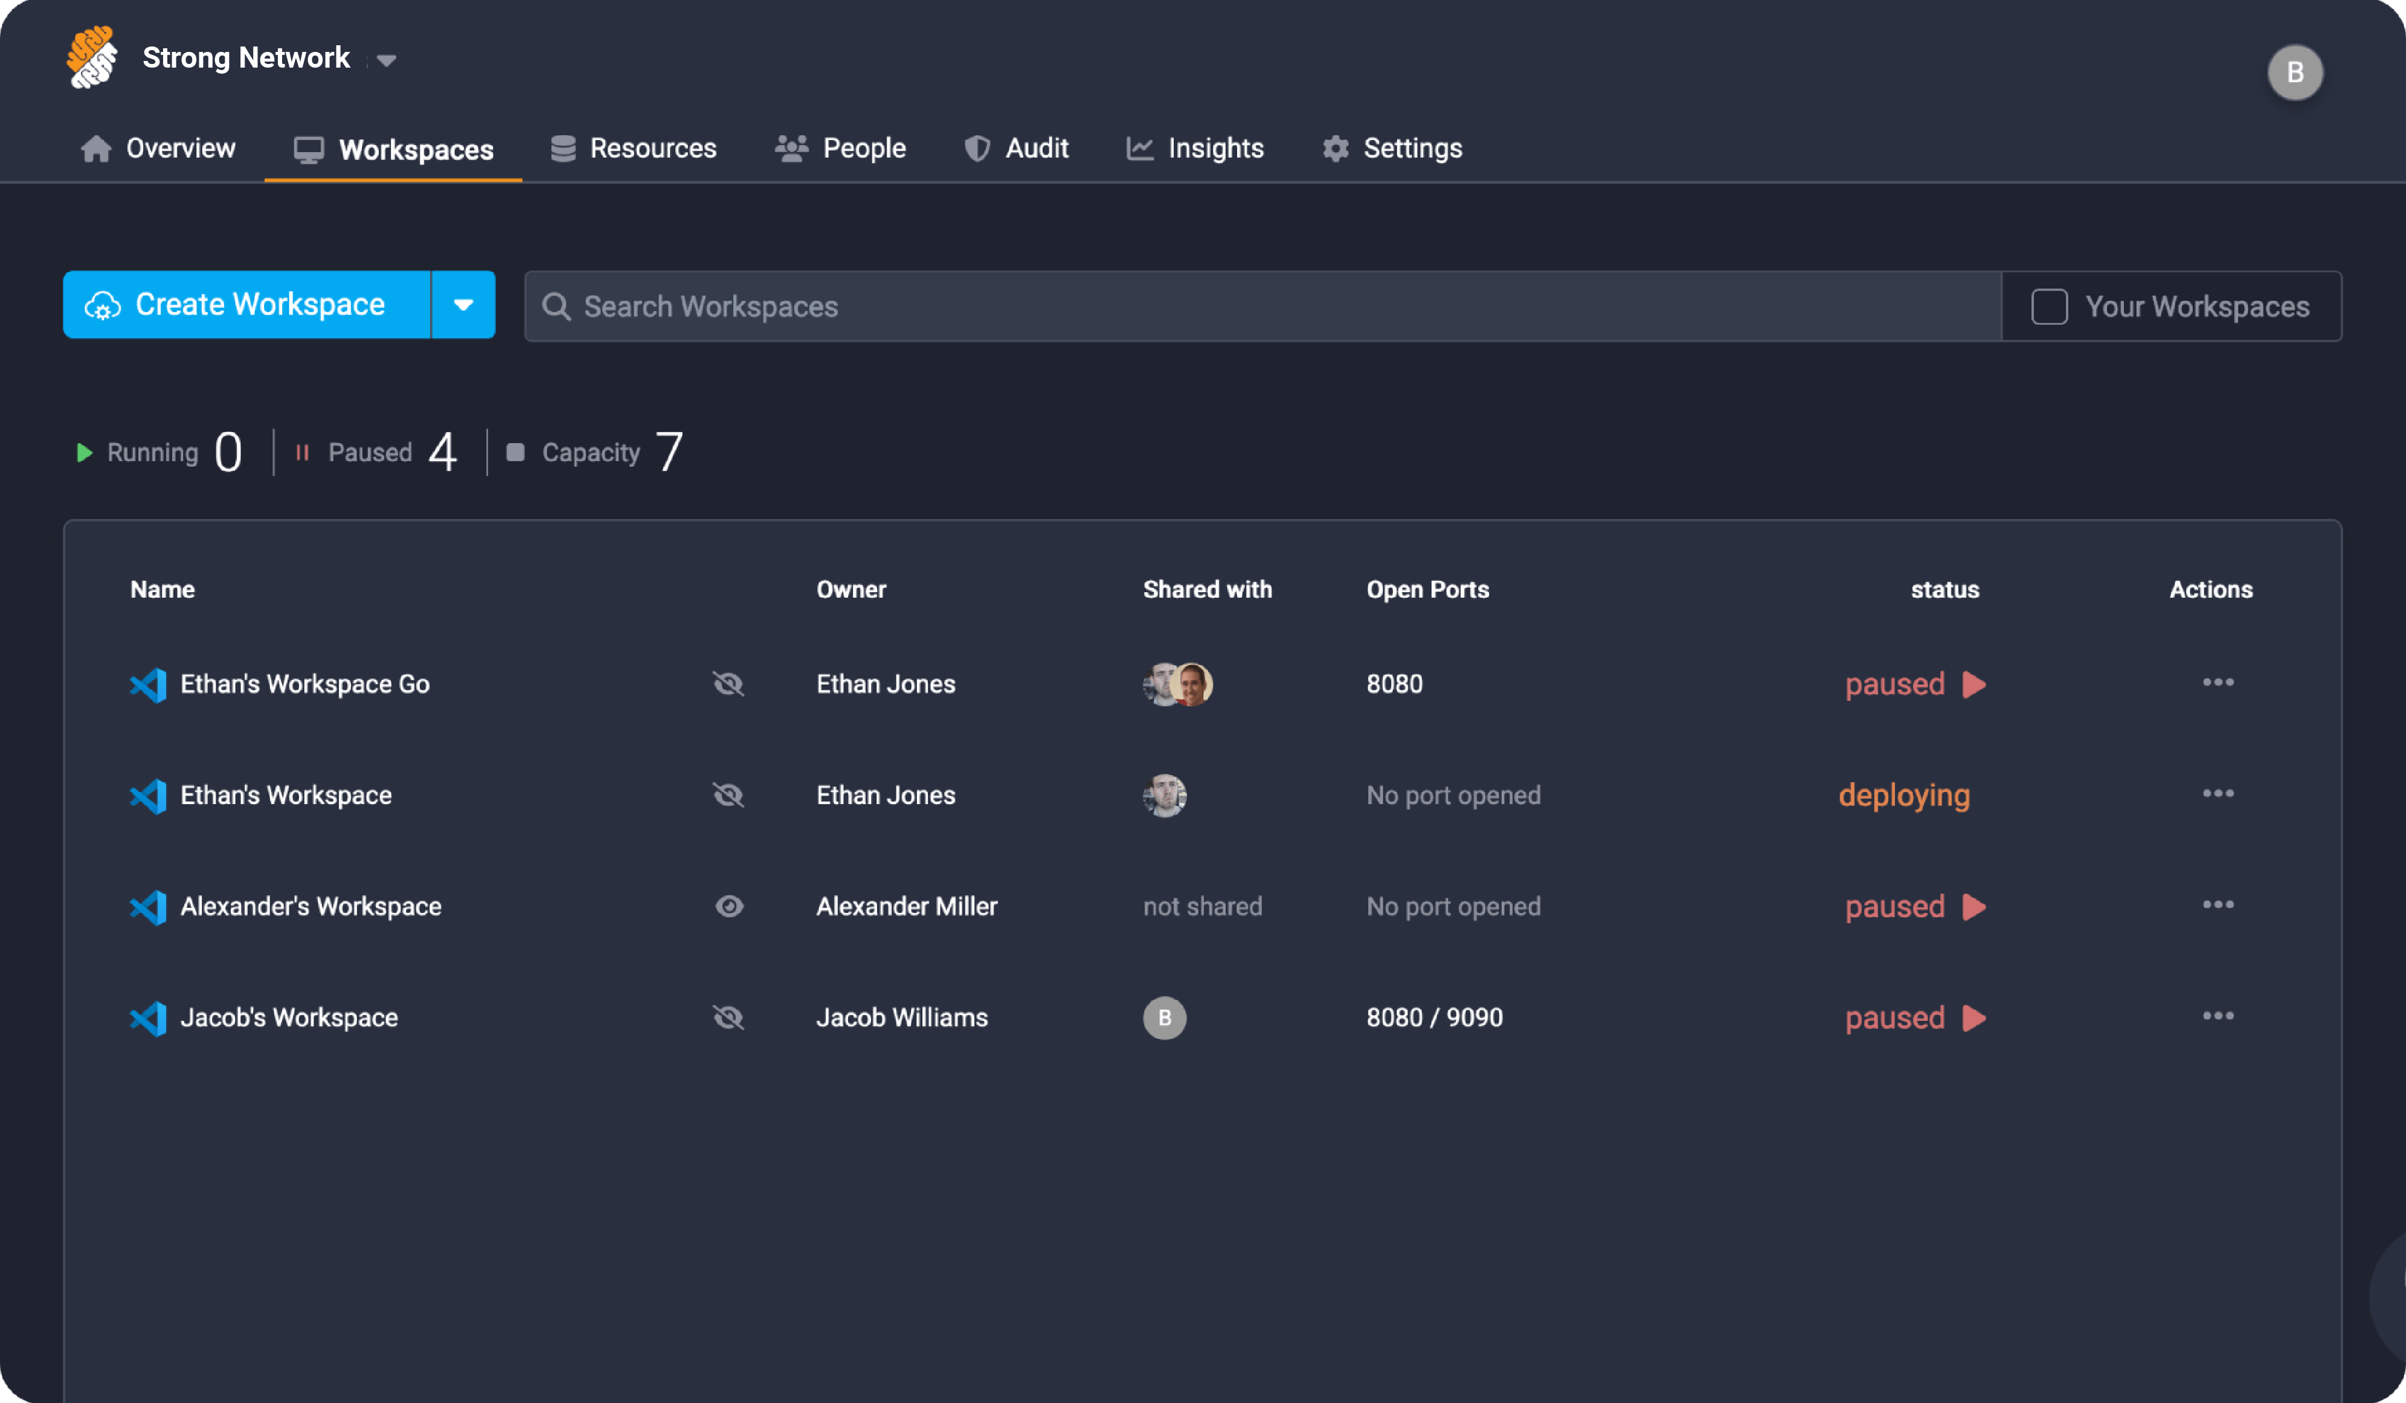2406x1403 pixels.
Task: Open Audit via the shield icon
Action: coord(977,148)
